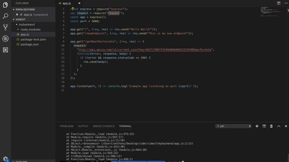The height and width of the screenshot is (162, 289).
Task: Open package-lock.json in the file tree
Action: coord(33,39)
